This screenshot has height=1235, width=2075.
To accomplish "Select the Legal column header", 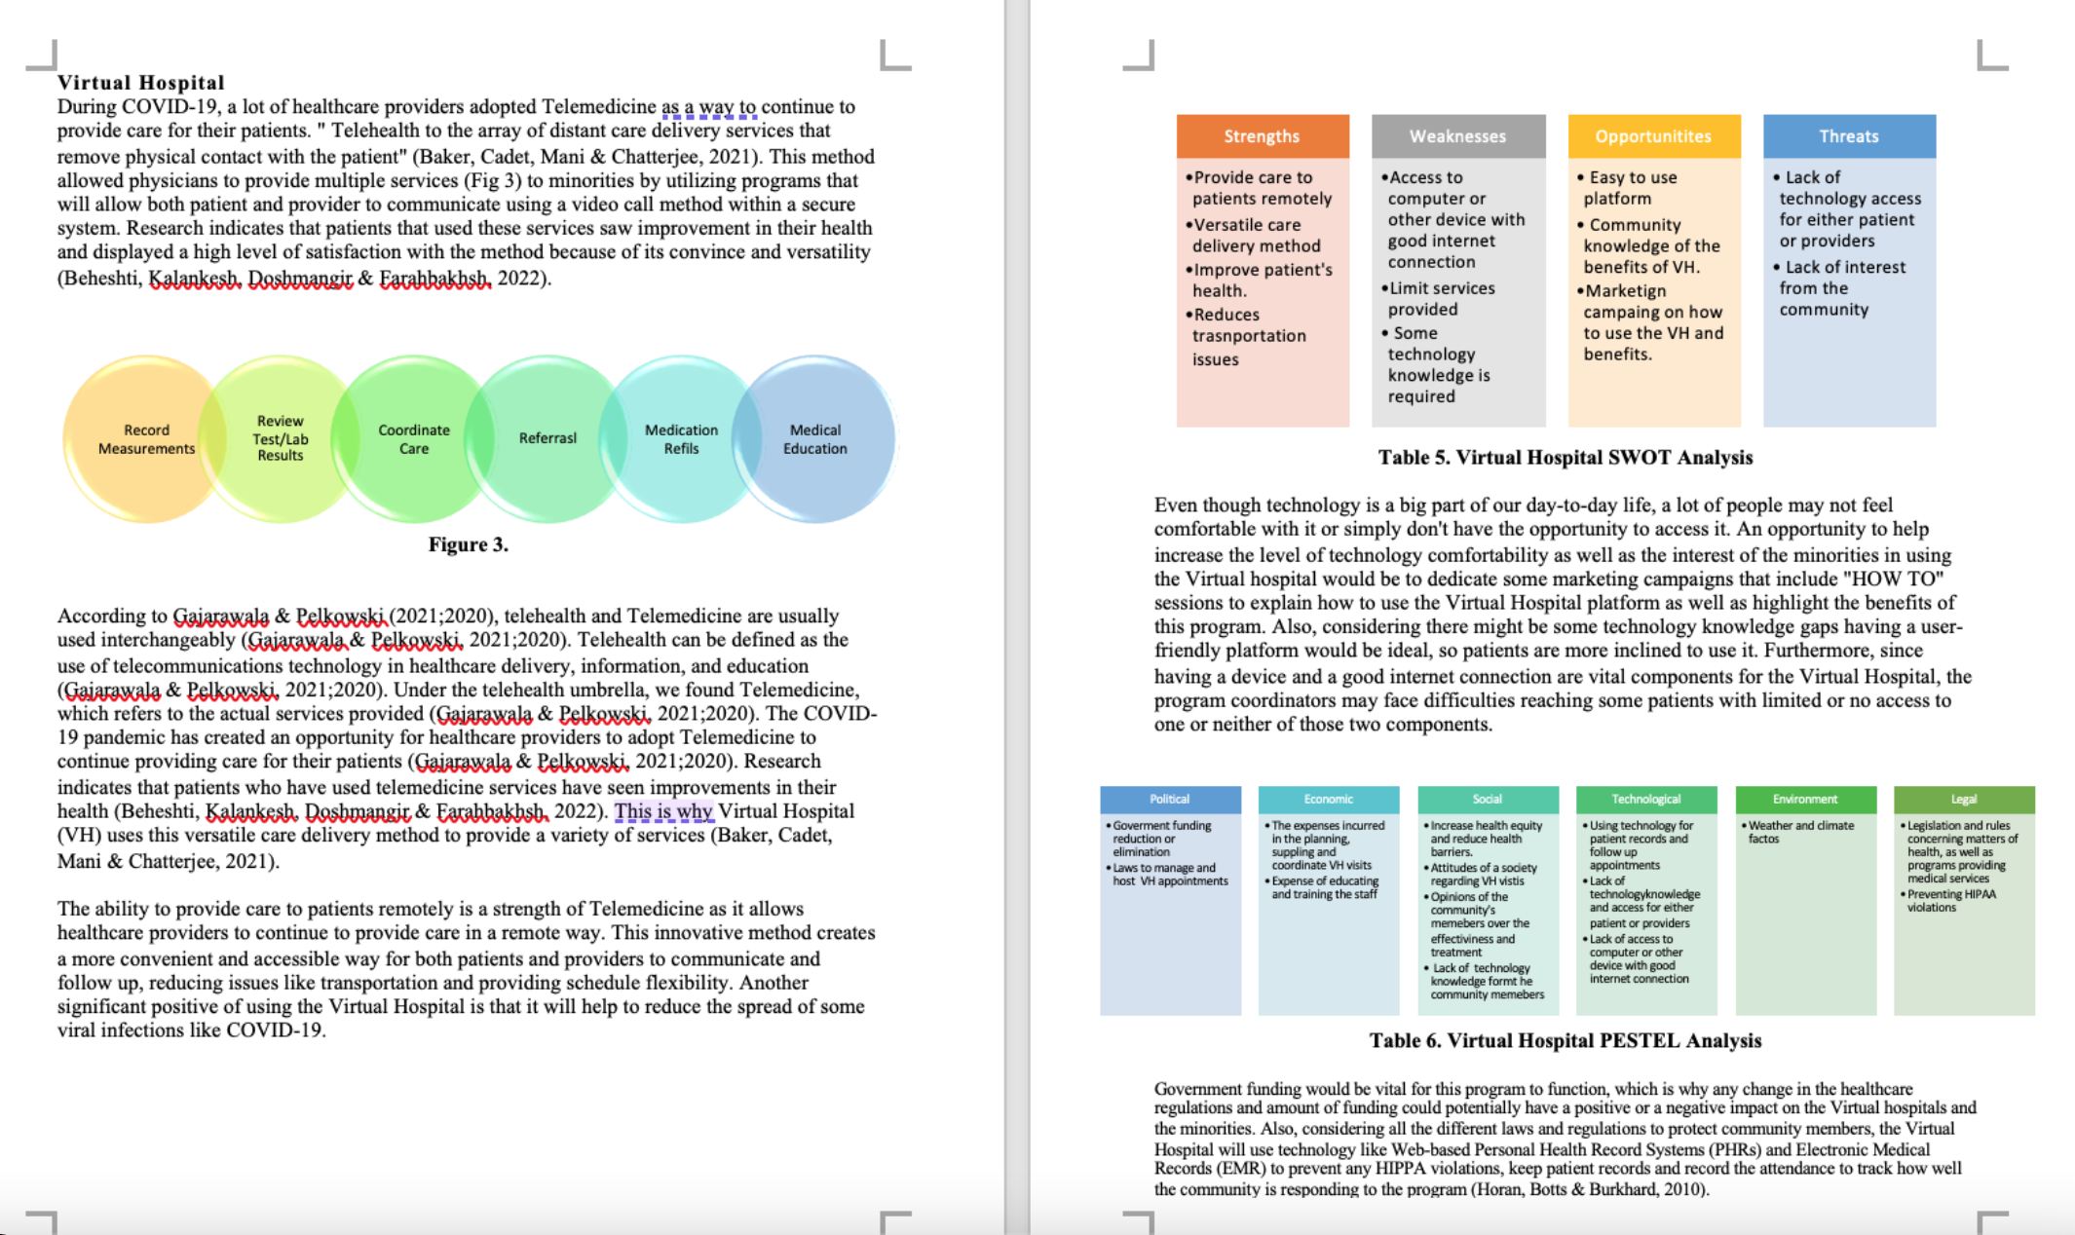I will [1963, 799].
